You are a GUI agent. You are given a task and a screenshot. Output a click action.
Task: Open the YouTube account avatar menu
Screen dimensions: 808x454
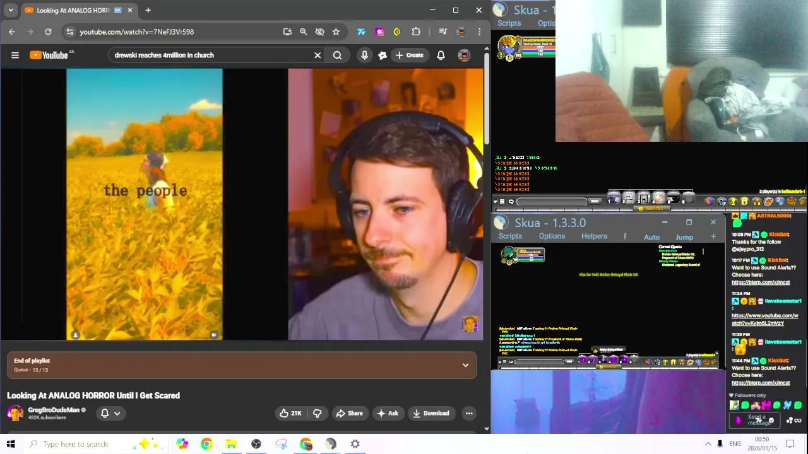464,55
